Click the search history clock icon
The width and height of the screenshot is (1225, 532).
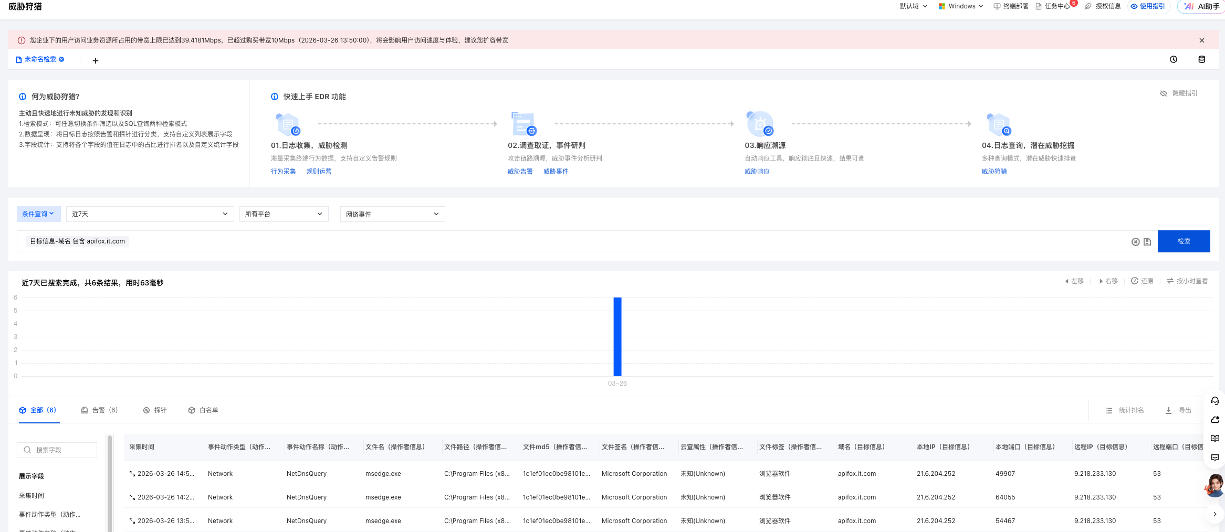pos(1174,60)
